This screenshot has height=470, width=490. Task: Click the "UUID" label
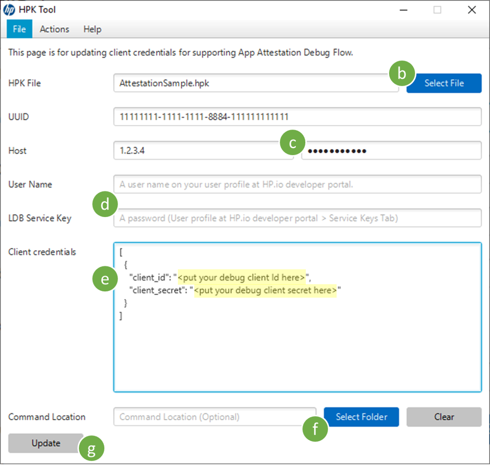(19, 117)
